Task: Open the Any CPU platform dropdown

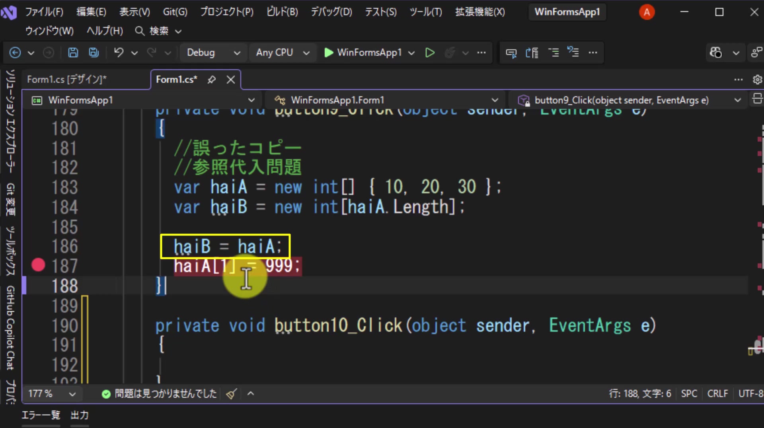Action: click(x=283, y=53)
